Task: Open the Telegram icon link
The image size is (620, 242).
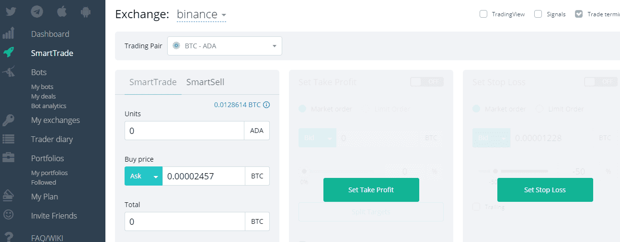Action: point(37,11)
